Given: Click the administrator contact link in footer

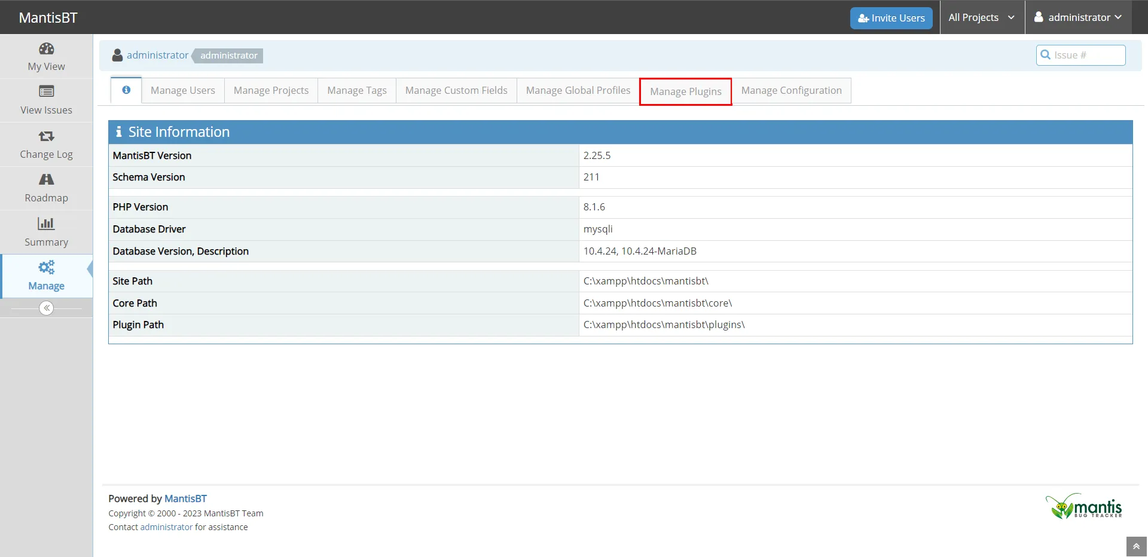Looking at the screenshot, I should pos(166,527).
